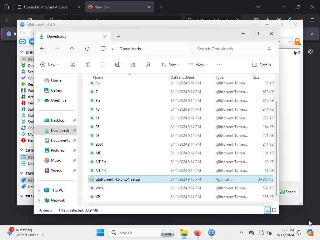Open the View dropdown menu

tap(198, 65)
